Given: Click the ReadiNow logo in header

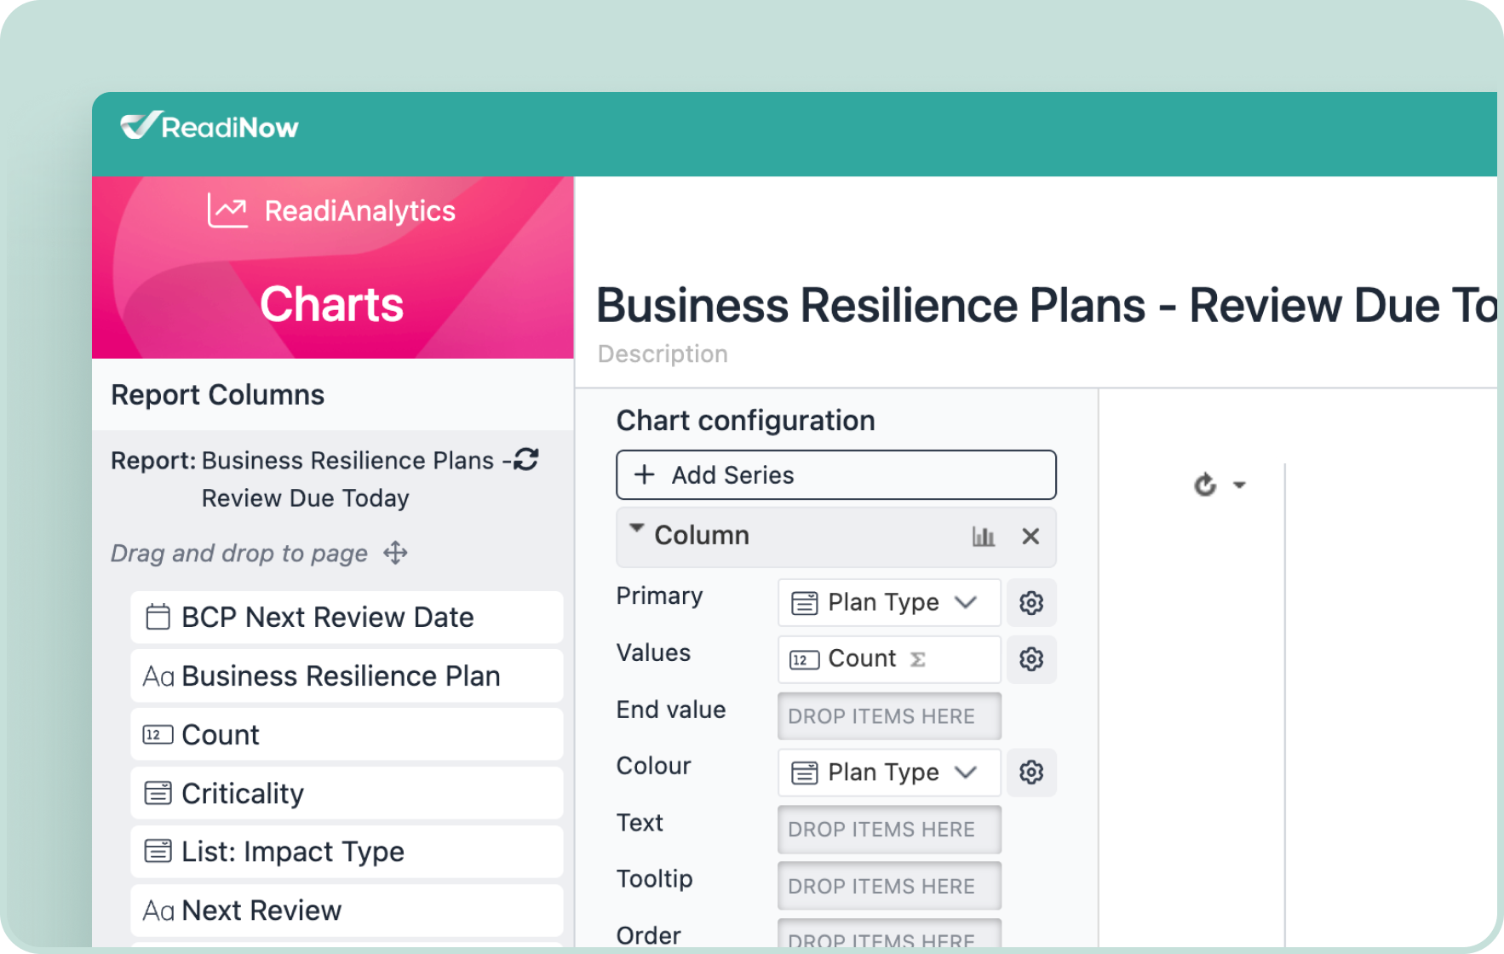Looking at the screenshot, I should point(210,127).
